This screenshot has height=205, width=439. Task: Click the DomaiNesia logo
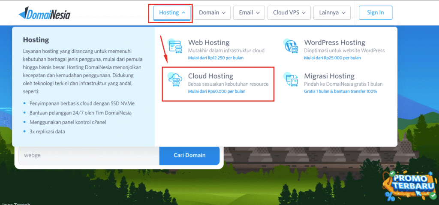click(44, 13)
